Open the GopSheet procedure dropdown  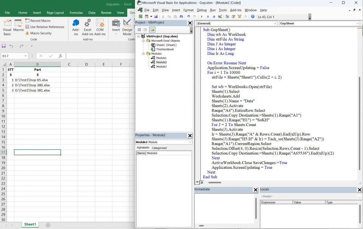click(x=358, y=23)
